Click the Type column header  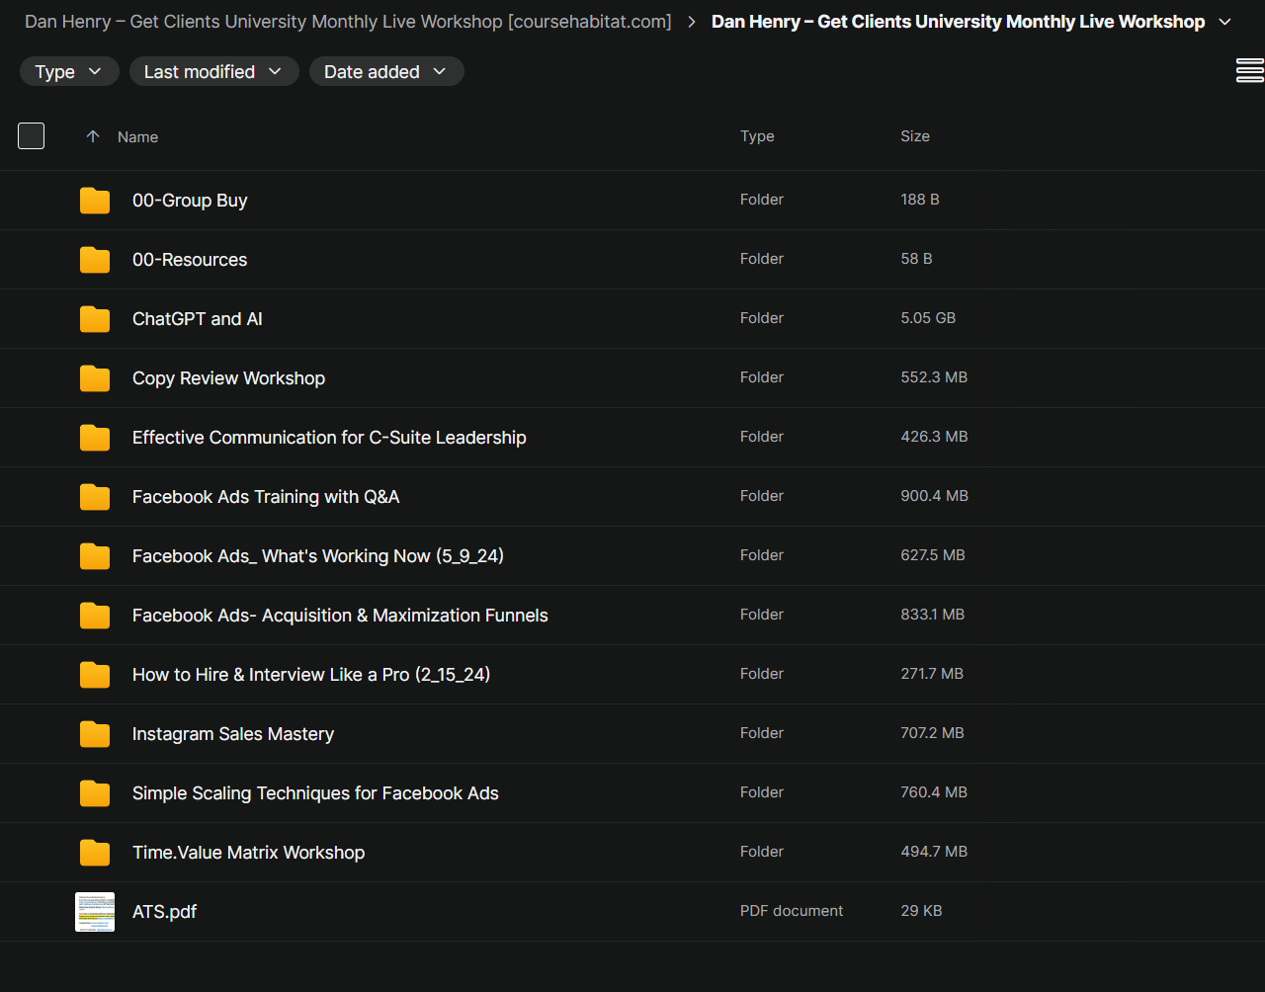click(757, 136)
